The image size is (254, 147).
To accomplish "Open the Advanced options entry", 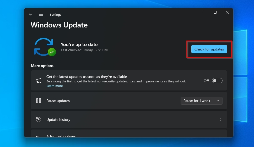I will click(61, 136).
